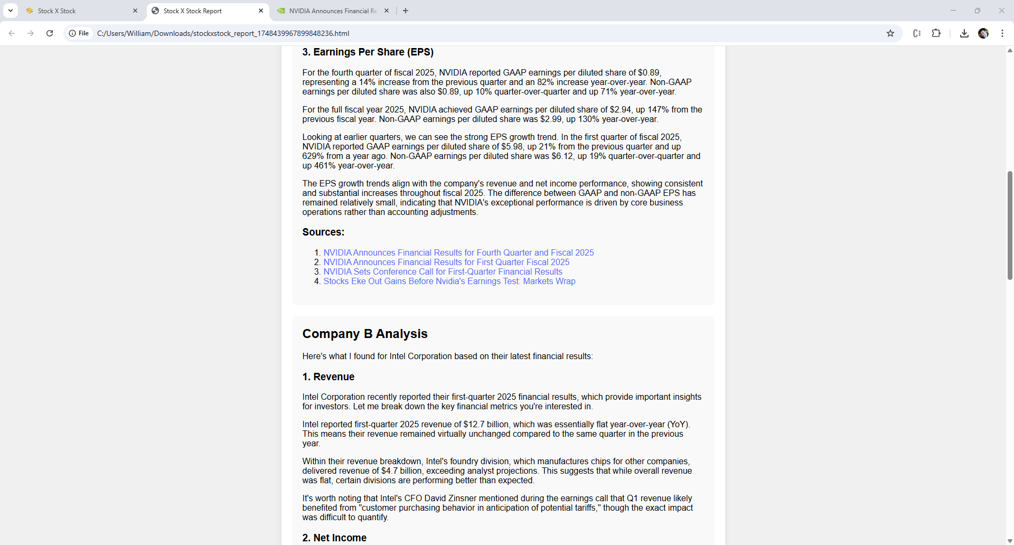
Task: Open a new tab with plus button
Action: click(x=406, y=11)
